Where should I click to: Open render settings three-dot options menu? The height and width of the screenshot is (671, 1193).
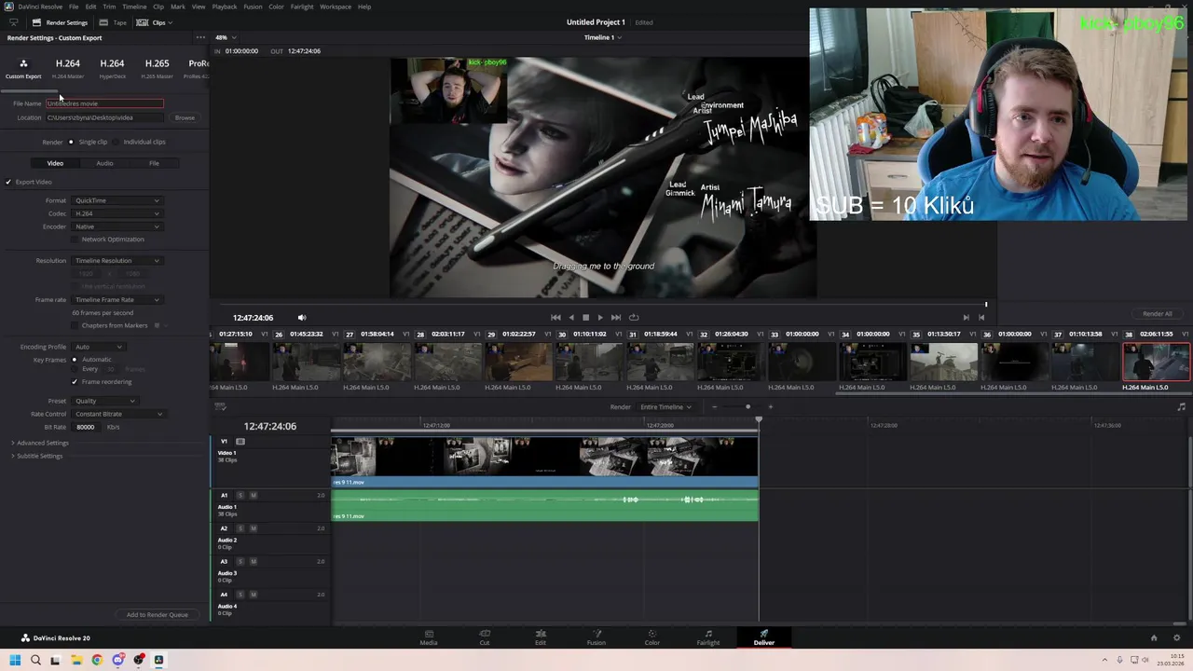[x=199, y=37]
